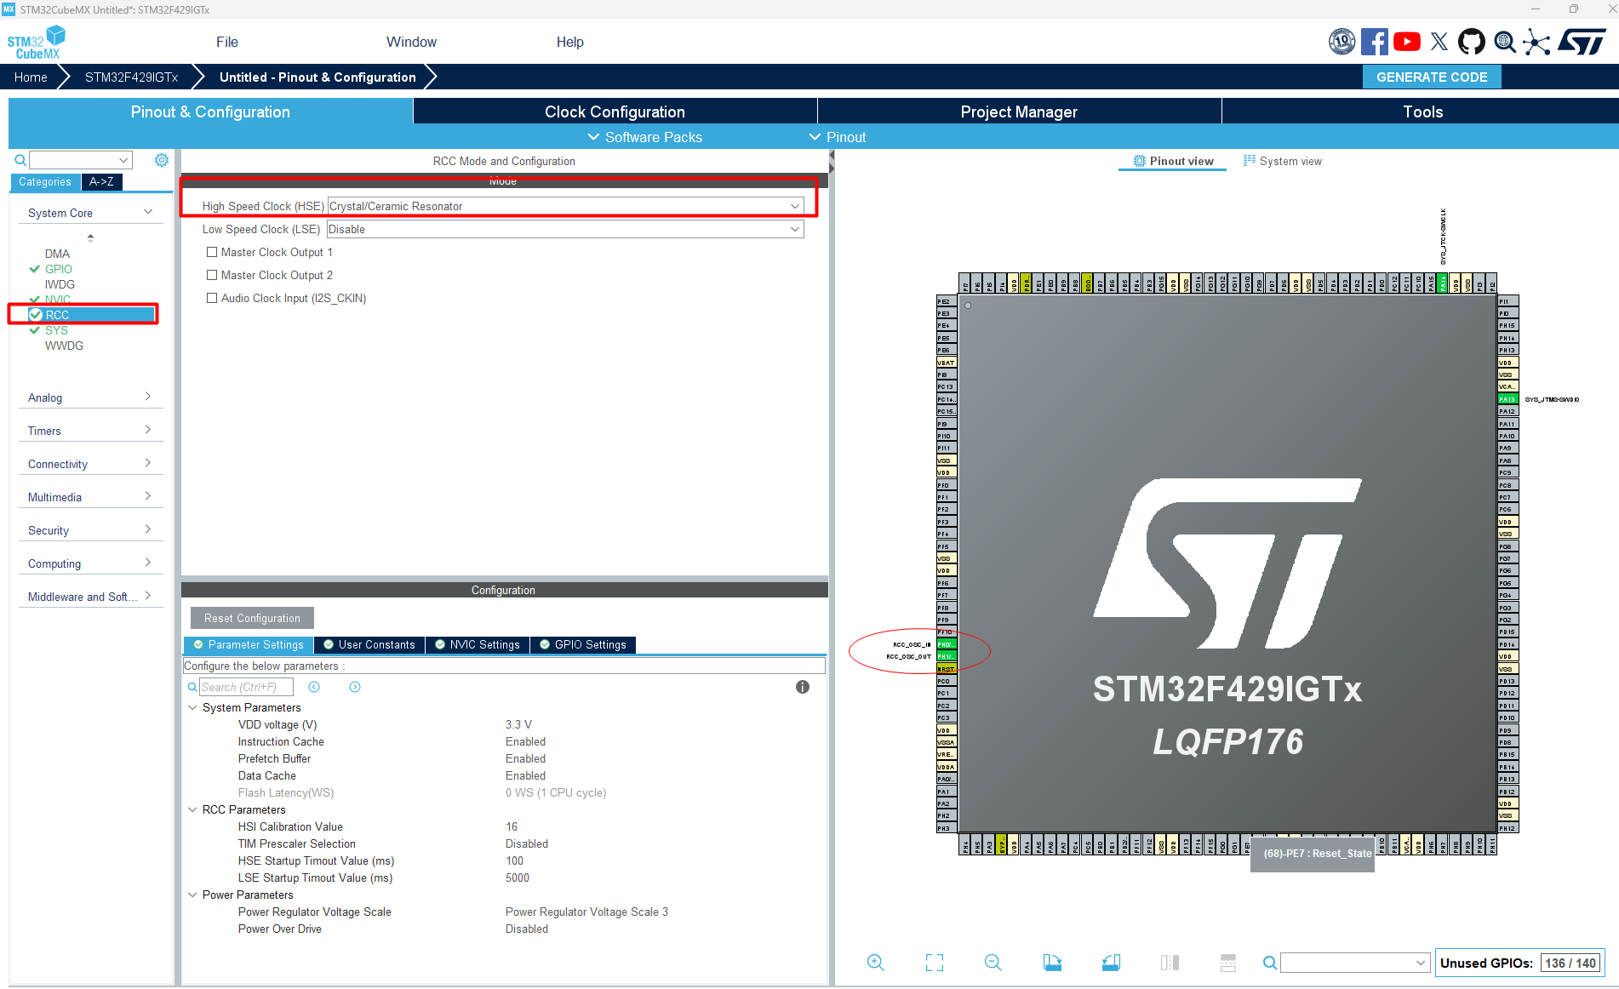
Task: Open the Low Speed Clock (LSE) dropdown
Action: (x=793, y=229)
